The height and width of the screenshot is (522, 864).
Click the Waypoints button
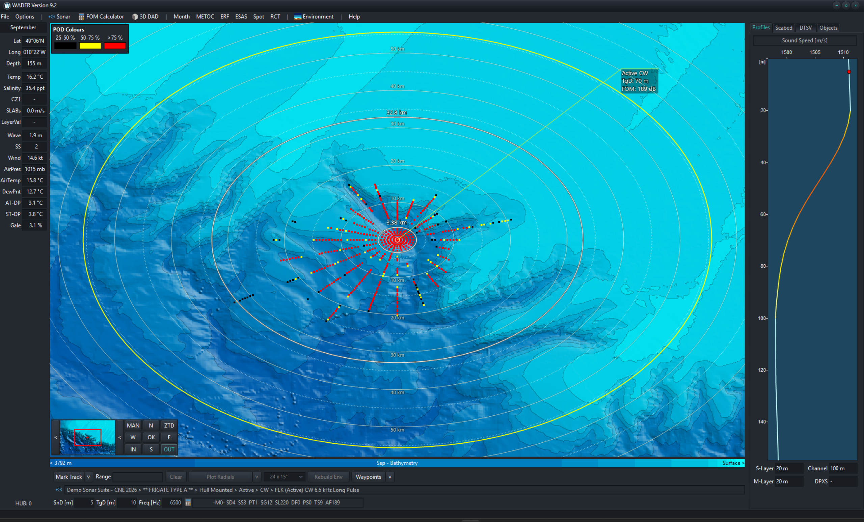pyautogui.click(x=368, y=477)
